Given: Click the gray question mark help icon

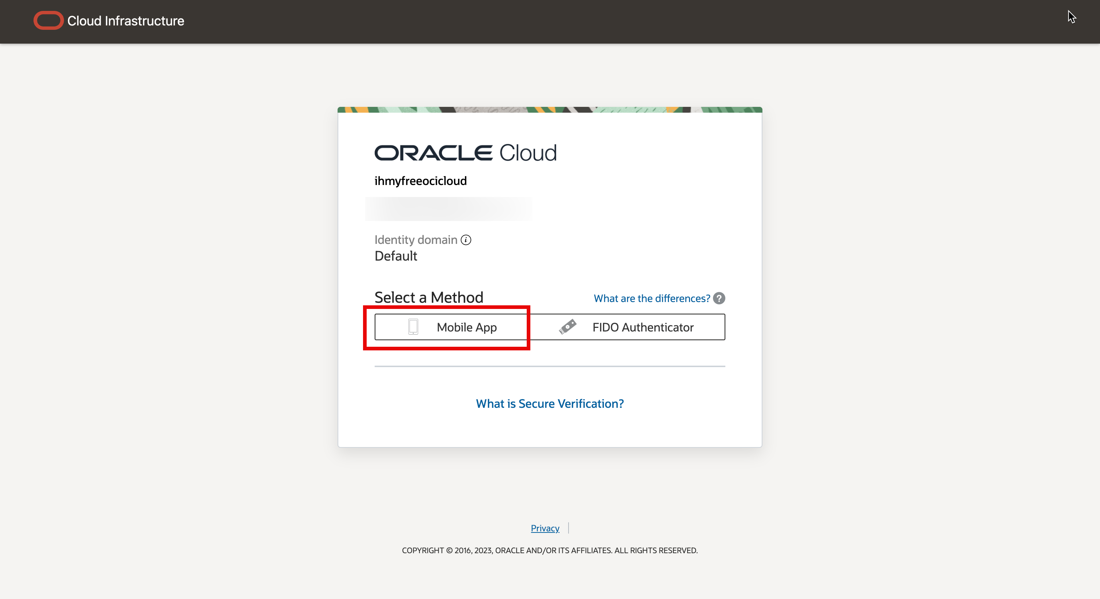Looking at the screenshot, I should (x=719, y=298).
